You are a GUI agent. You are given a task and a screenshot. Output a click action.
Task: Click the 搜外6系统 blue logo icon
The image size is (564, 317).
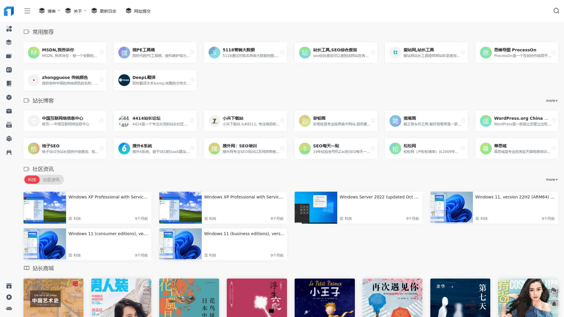[124, 149]
